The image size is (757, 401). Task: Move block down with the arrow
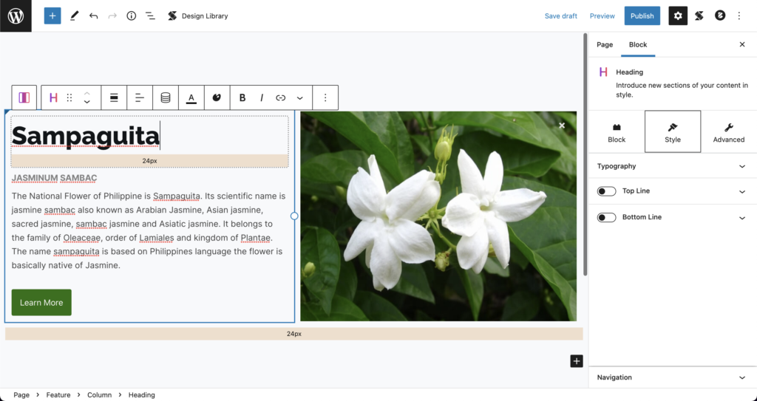click(x=87, y=103)
